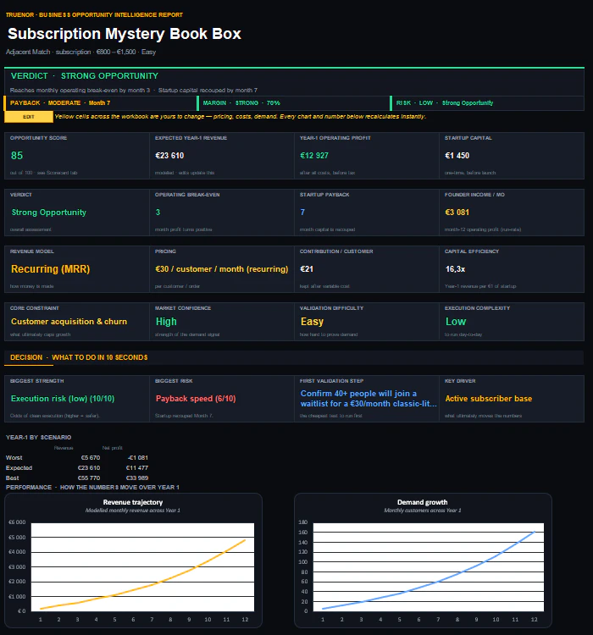The image size is (593, 635).
Task: Select Payback speed (6/10) biggest risk
Action: [x=196, y=399]
